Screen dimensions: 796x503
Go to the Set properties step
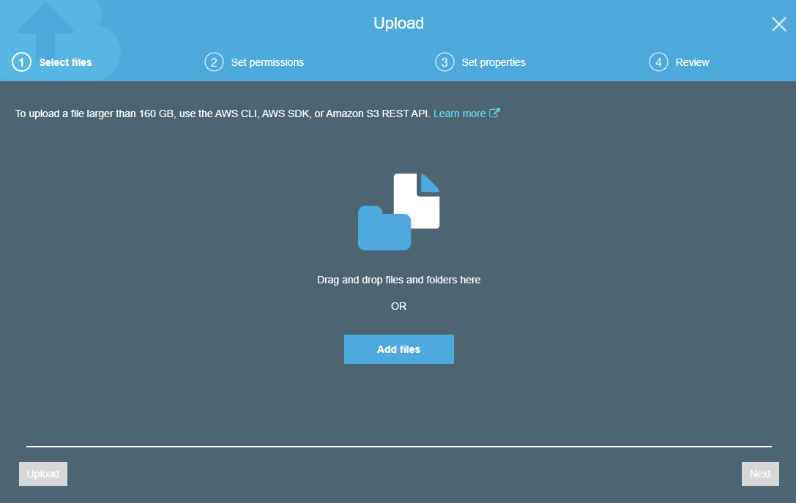pos(494,62)
